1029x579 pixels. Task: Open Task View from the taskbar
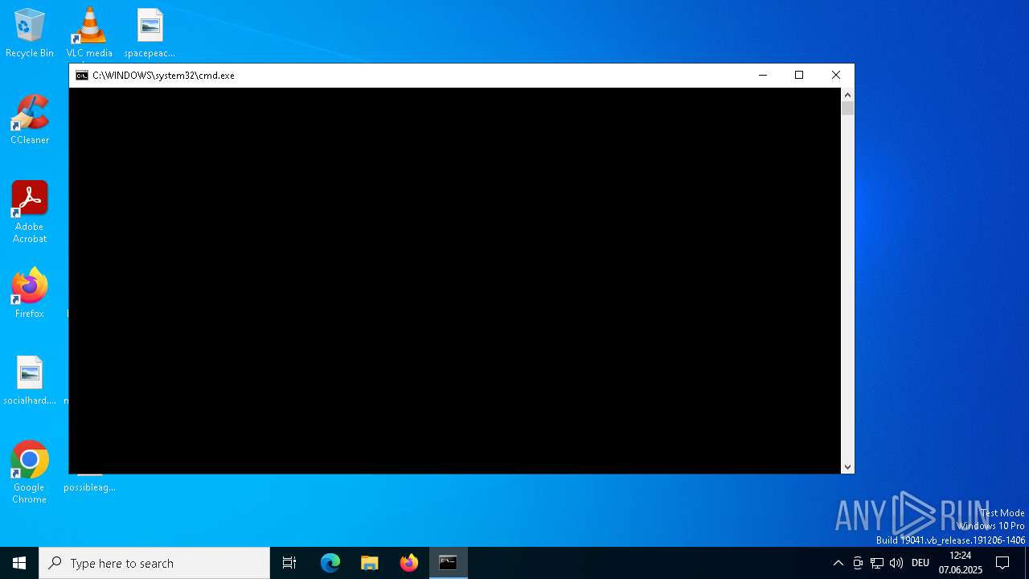coord(289,563)
